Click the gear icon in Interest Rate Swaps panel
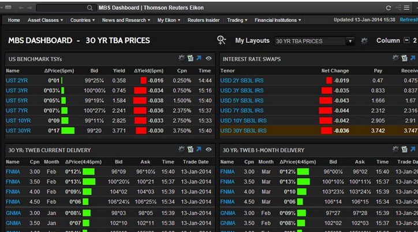Screen dimensions: 418x232 (395, 58)
